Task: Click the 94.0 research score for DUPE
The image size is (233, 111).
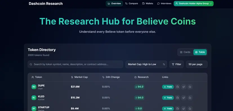Action: (x=139, y=87)
